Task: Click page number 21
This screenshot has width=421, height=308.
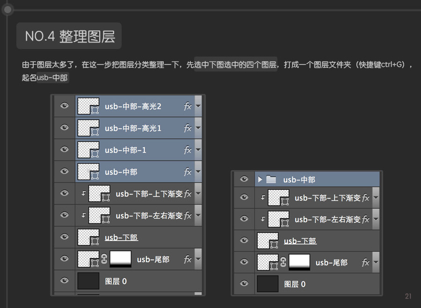Action: (x=408, y=296)
